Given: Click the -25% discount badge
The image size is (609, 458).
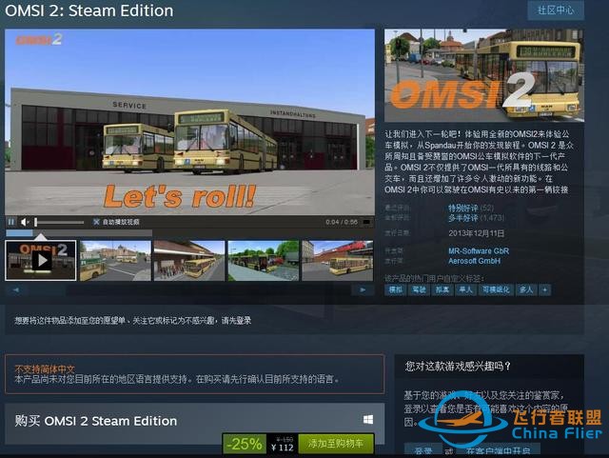Looking at the screenshot, I should [245, 444].
